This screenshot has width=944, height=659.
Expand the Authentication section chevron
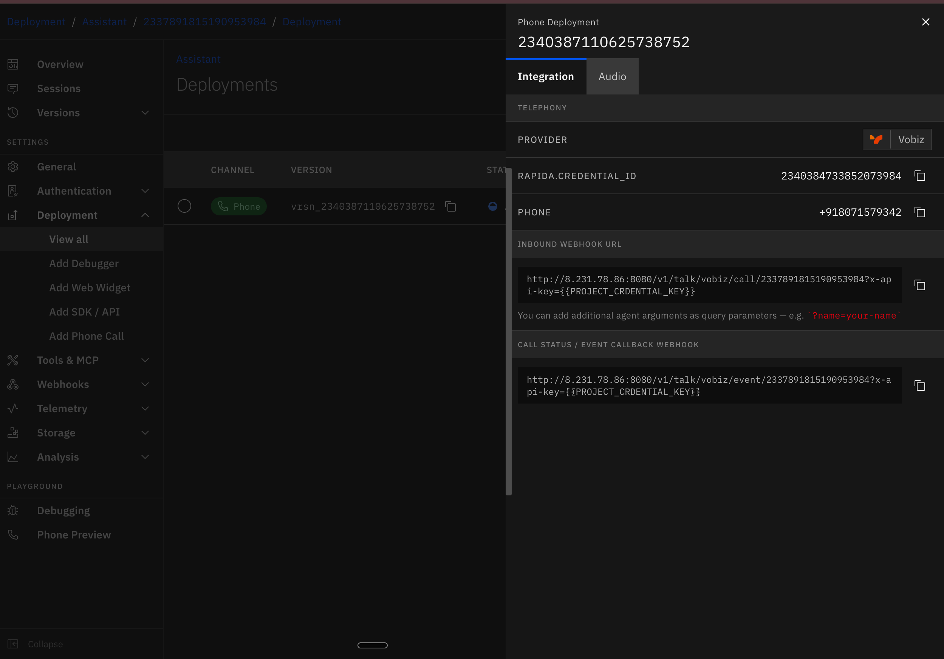coord(145,191)
